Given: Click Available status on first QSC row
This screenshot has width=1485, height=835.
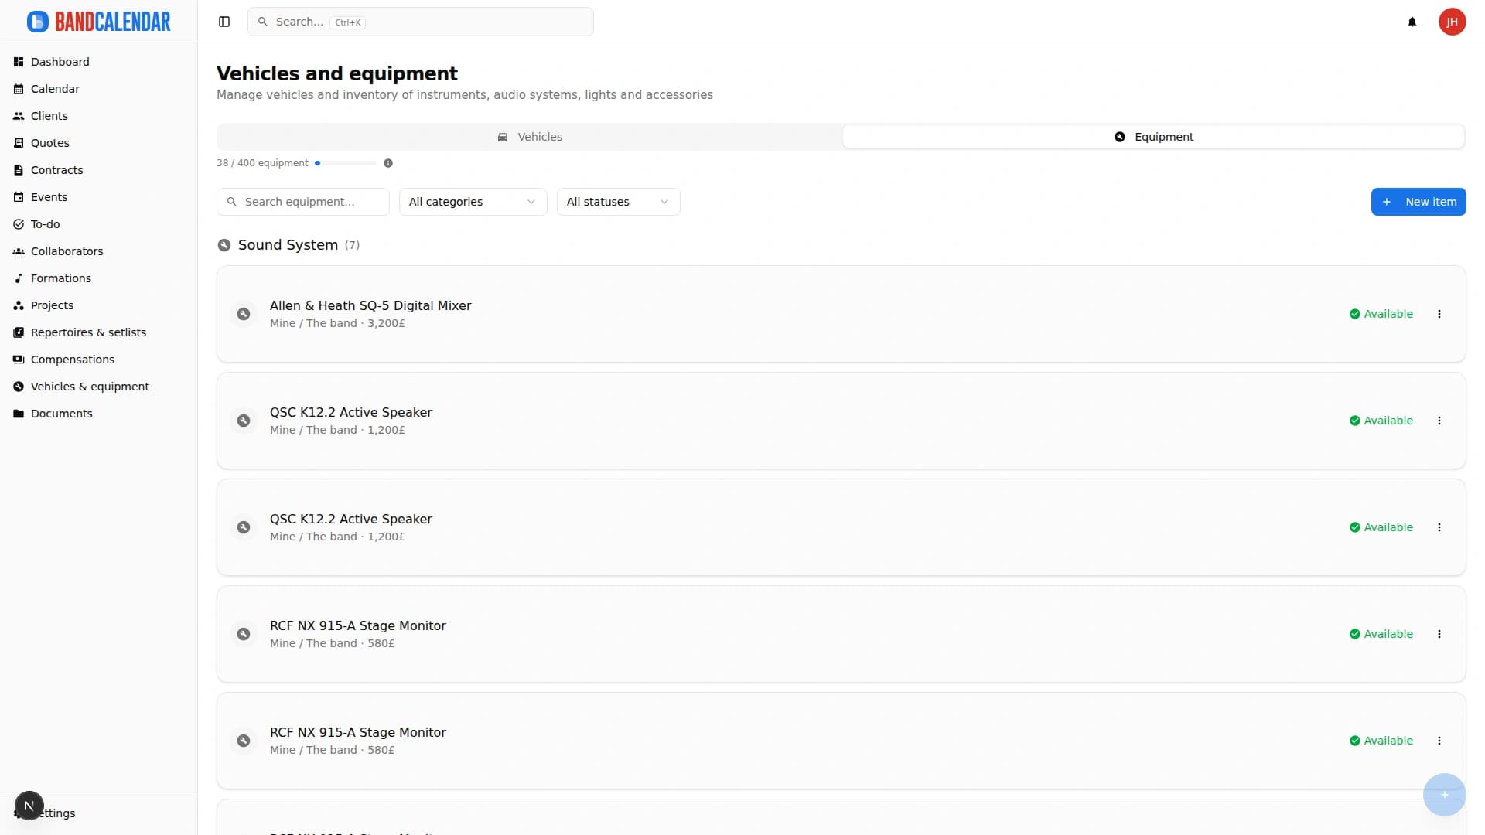Looking at the screenshot, I should coord(1381,421).
